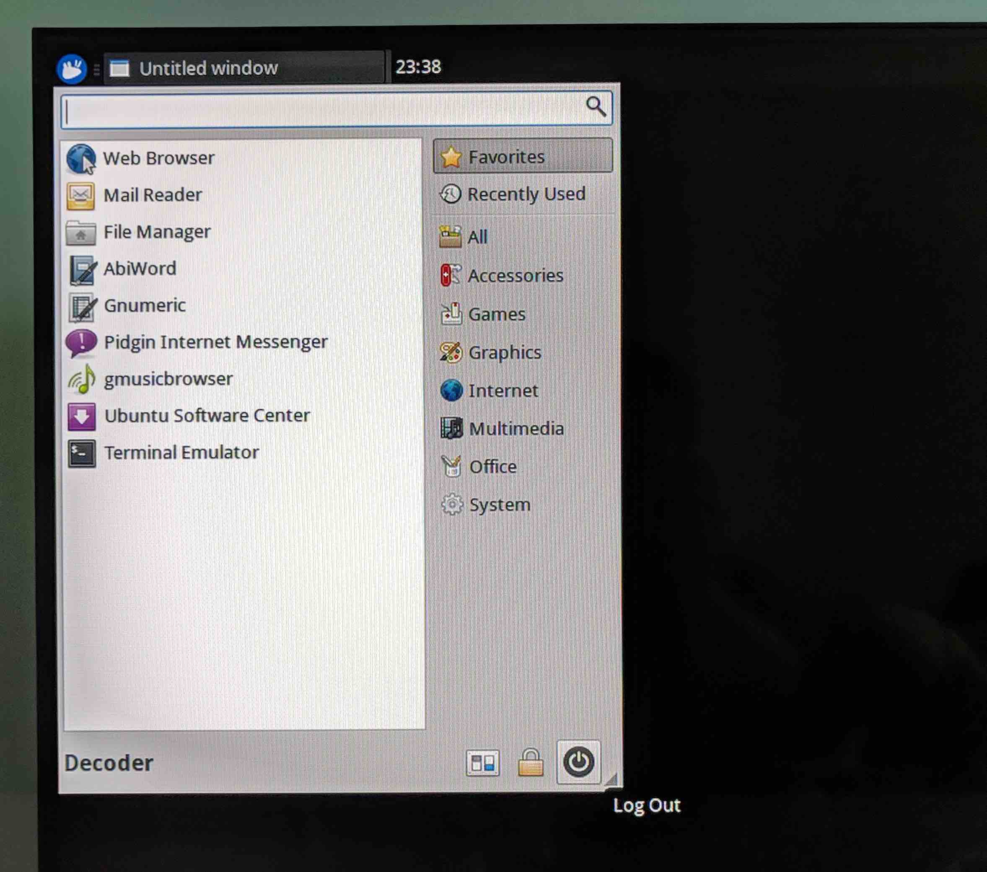This screenshot has width=987, height=872.
Task: Open Gnumeric spreadsheet
Action: [x=144, y=305]
